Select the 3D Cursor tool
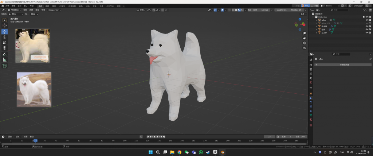This screenshot has height=156, width=373. 5,26
